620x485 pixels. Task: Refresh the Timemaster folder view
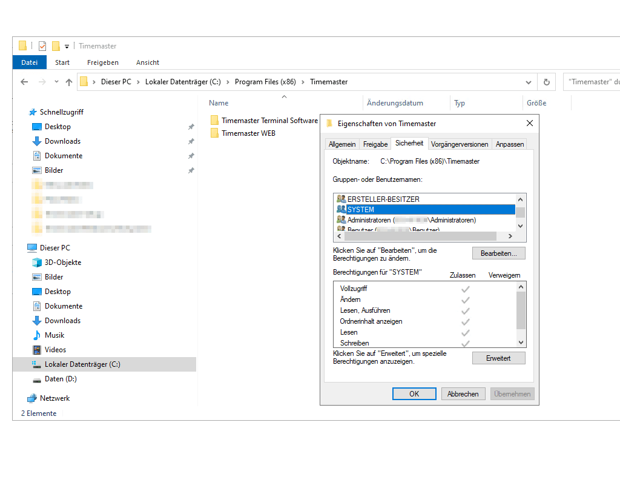[x=546, y=82]
